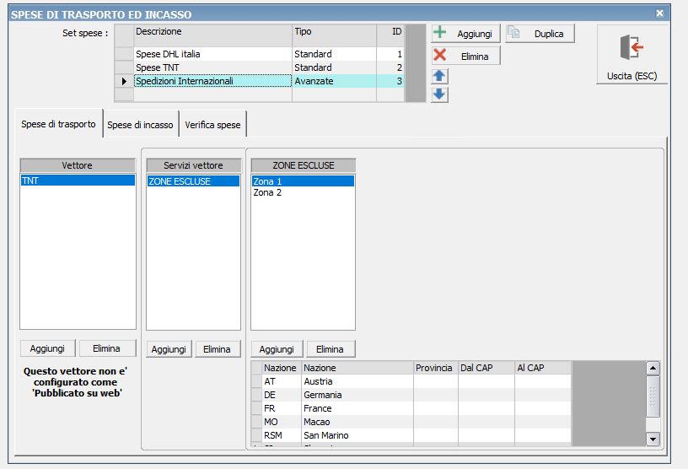Add a new set with the green plus Aggiungi
Image resolution: width=688 pixels, height=469 pixels.
(x=465, y=34)
